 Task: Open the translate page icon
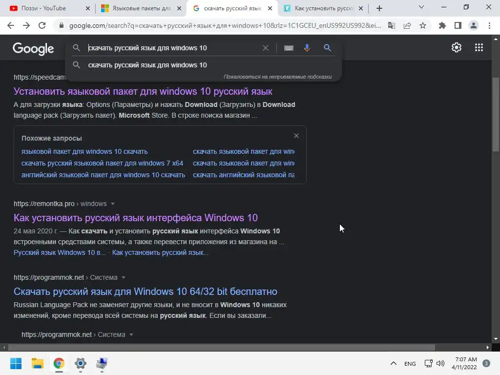[391, 25]
